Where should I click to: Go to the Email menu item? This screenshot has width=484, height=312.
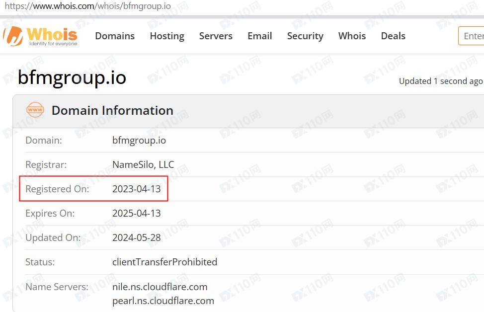(260, 36)
